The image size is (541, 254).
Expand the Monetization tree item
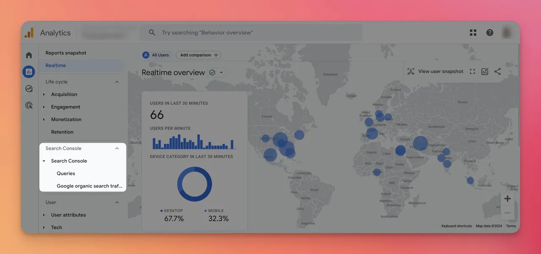click(x=44, y=119)
